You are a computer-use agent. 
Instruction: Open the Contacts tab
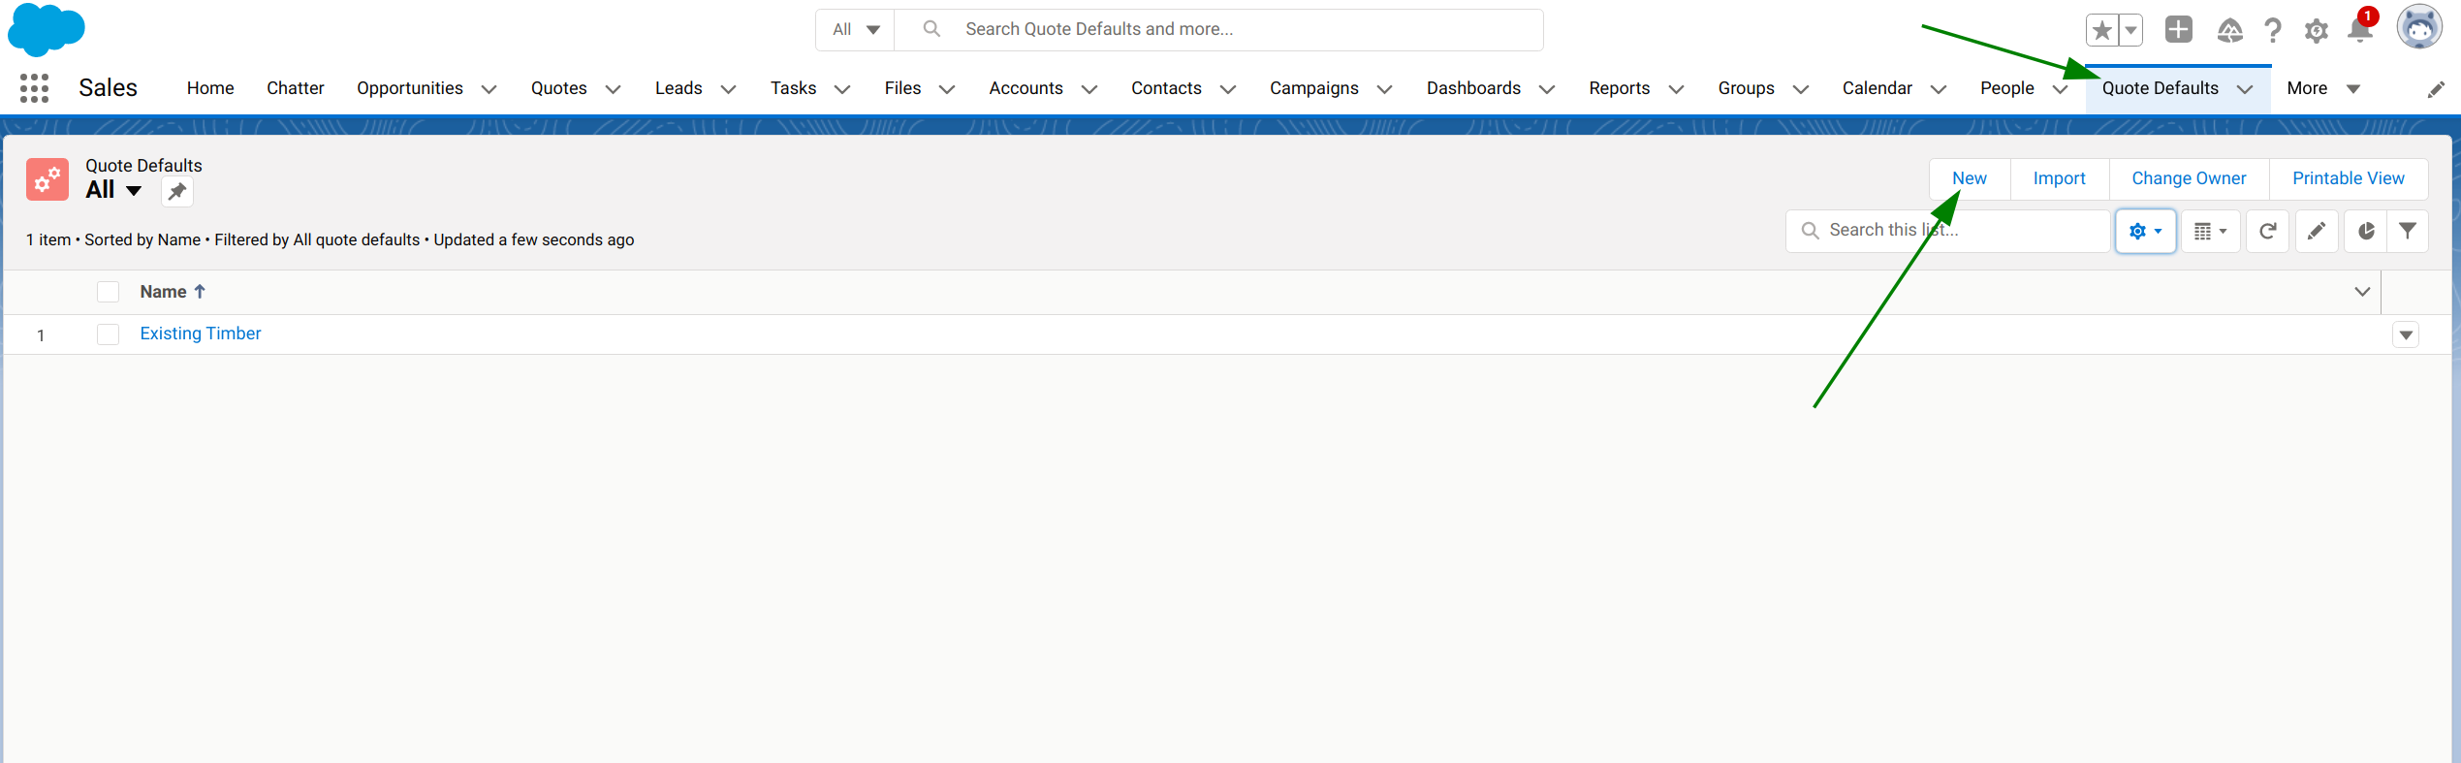pos(1166,88)
